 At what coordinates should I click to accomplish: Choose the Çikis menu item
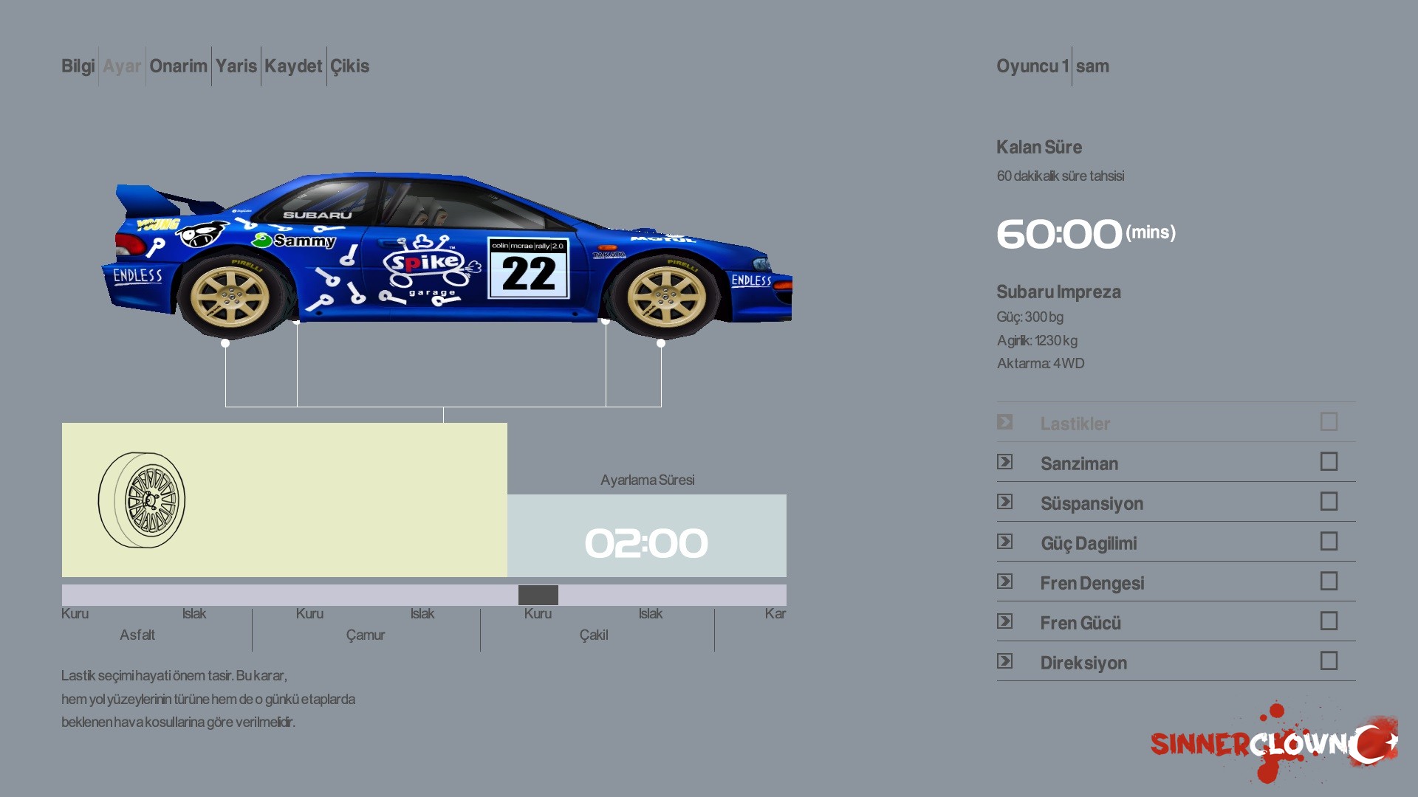[349, 66]
